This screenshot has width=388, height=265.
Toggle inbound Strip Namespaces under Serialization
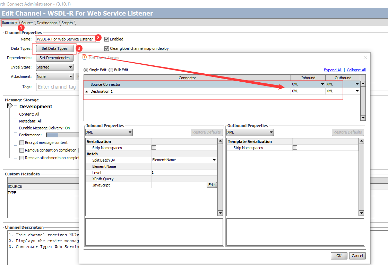click(x=154, y=148)
